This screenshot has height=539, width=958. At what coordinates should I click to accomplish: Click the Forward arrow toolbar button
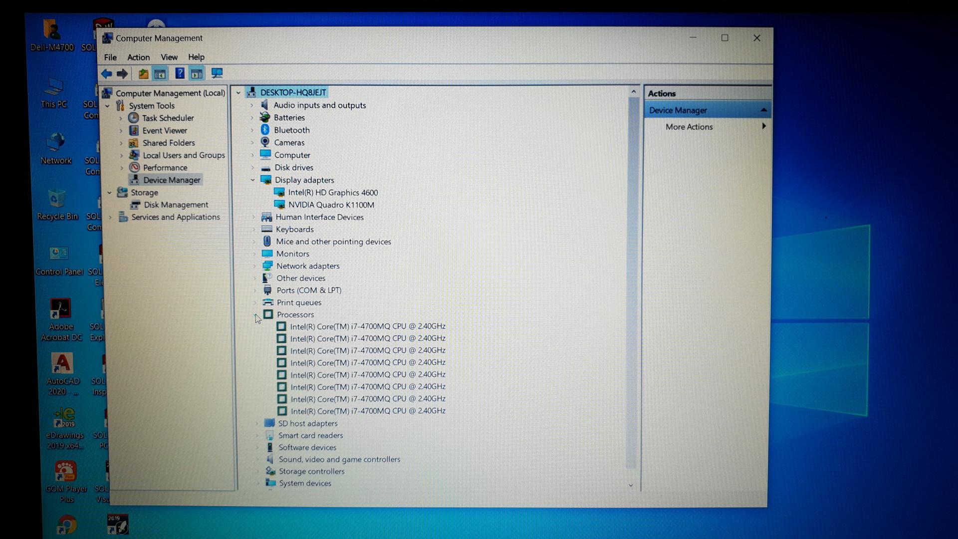122,74
